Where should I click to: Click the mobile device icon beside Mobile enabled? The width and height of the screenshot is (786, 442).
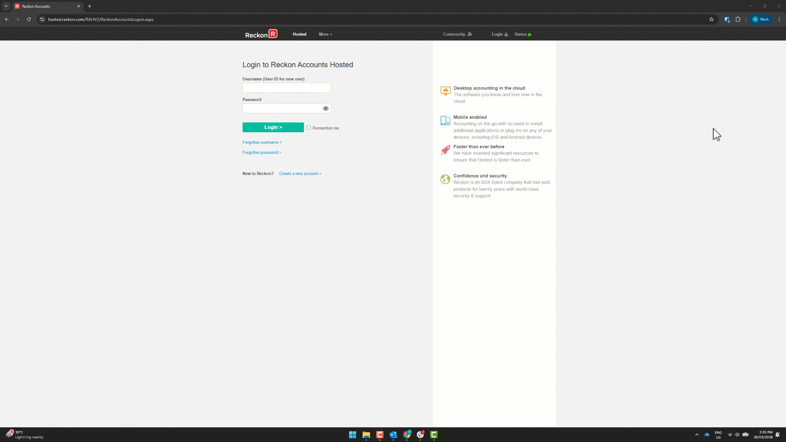click(x=445, y=121)
